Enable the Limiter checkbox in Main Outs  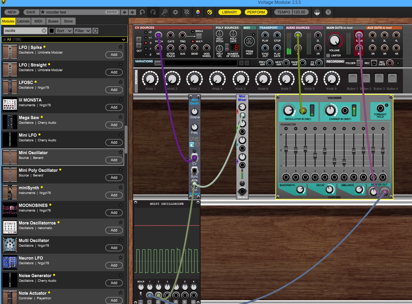[328, 55]
